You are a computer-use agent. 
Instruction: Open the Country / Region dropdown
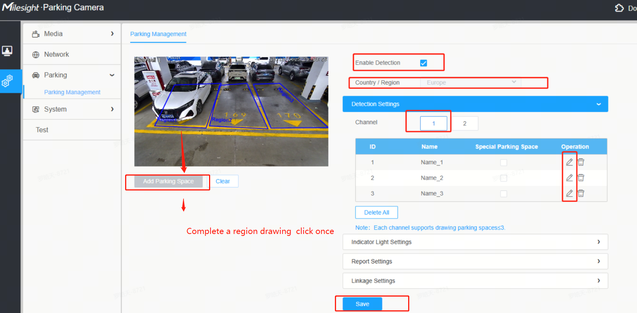coord(471,82)
